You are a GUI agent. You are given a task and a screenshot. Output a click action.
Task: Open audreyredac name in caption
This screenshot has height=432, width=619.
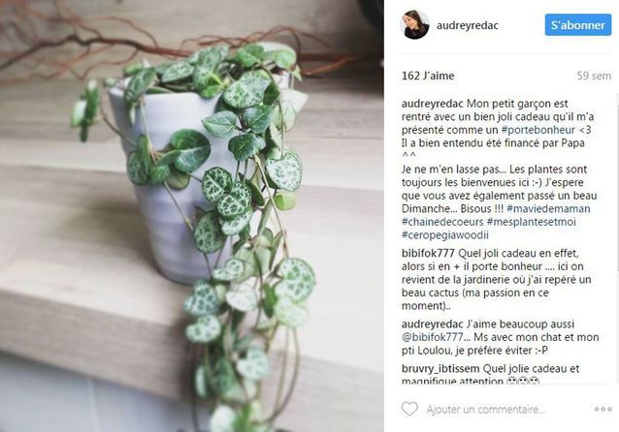(x=433, y=104)
